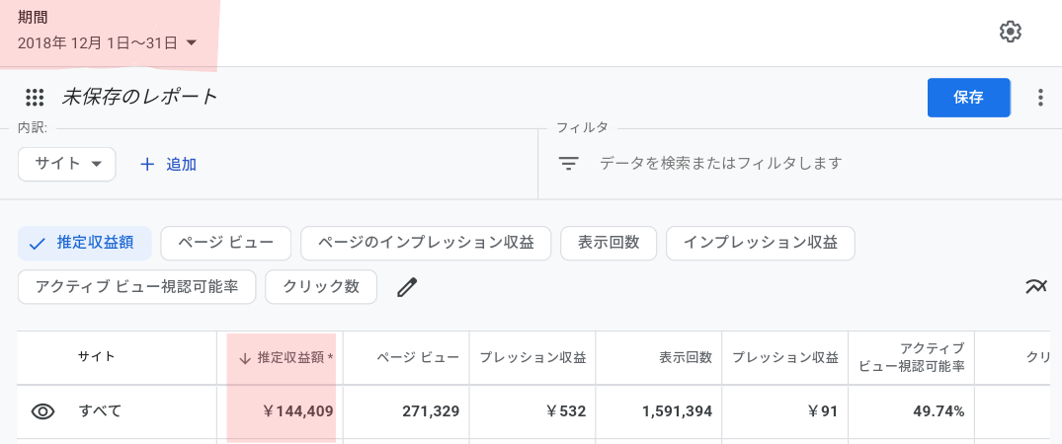
Task: Click the data search filter field
Action: pyautogui.click(x=799, y=163)
